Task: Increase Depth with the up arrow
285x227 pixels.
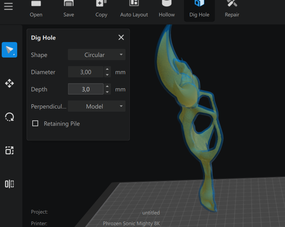Action: [107, 86]
